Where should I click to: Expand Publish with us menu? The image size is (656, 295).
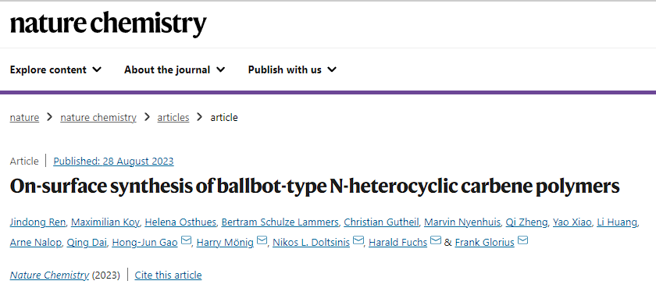[x=292, y=69]
